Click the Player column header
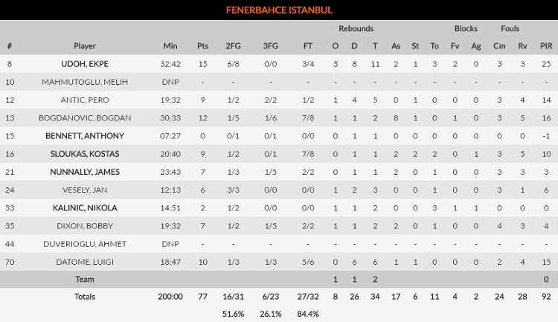The width and height of the screenshot is (558, 322). (85, 46)
